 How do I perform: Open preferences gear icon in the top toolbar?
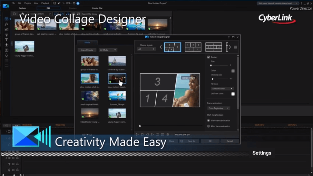point(74,3)
